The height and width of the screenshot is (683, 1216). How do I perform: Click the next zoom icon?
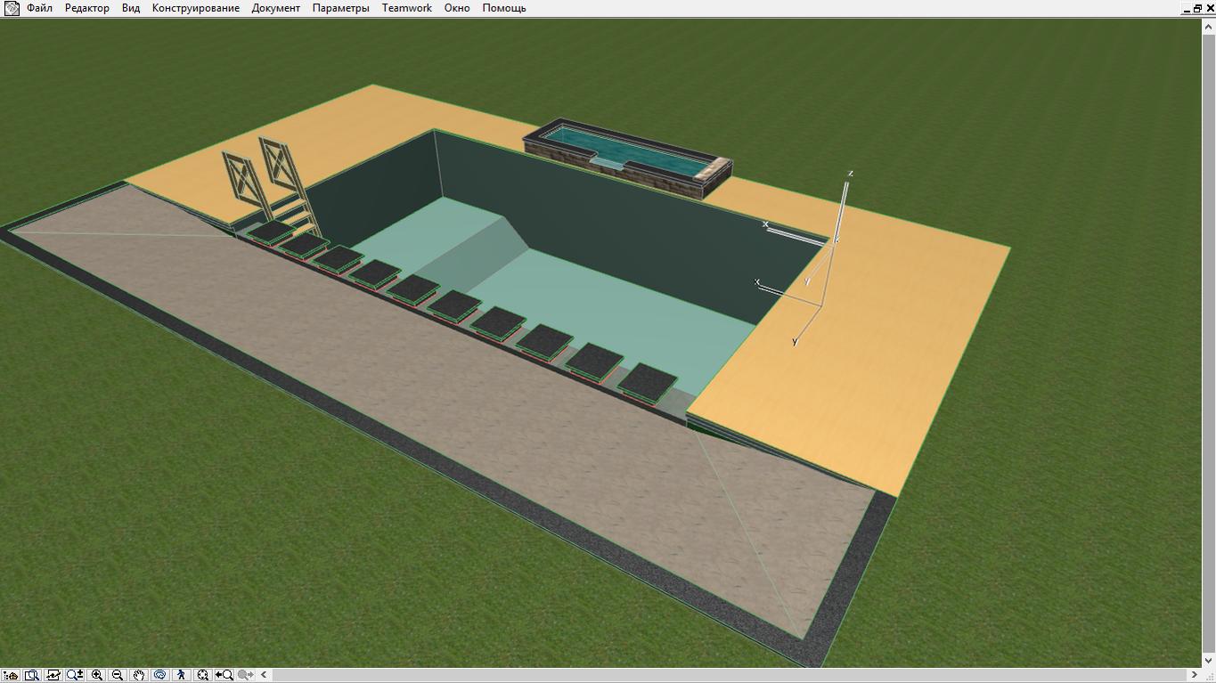click(x=246, y=675)
